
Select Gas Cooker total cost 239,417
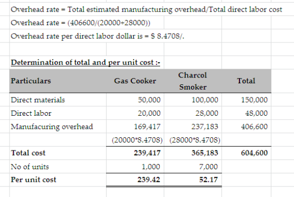click(148, 153)
